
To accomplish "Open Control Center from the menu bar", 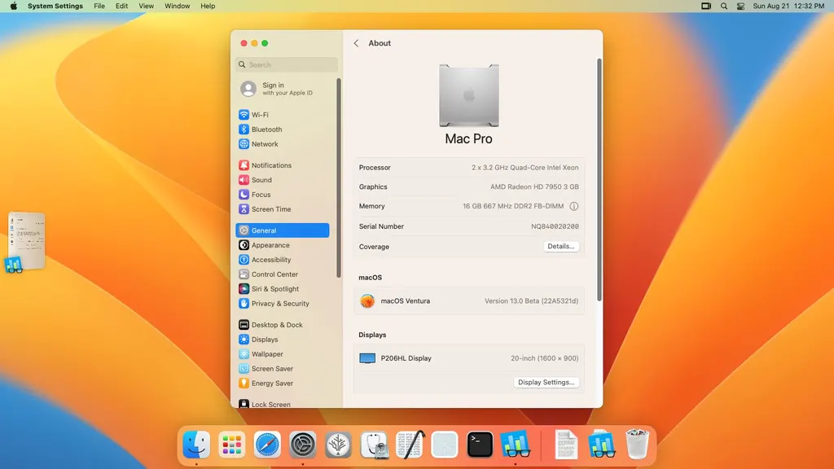I will pyautogui.click(x=740, y=7).
